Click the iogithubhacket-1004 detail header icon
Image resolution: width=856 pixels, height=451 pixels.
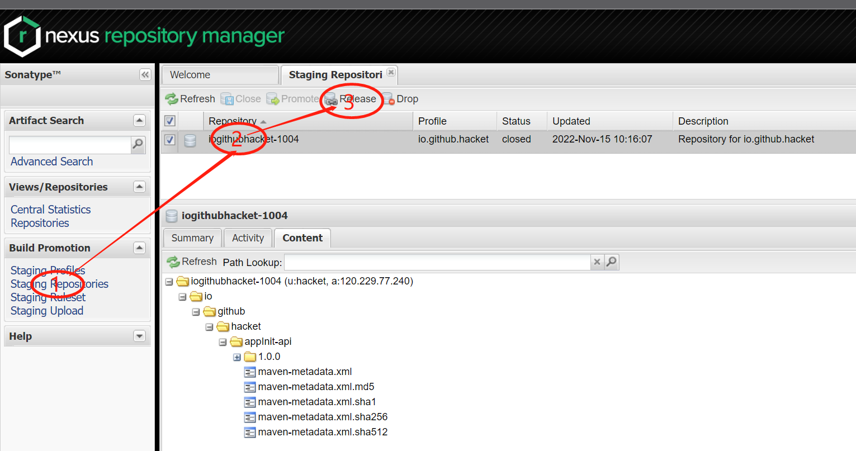click(172, 216)
